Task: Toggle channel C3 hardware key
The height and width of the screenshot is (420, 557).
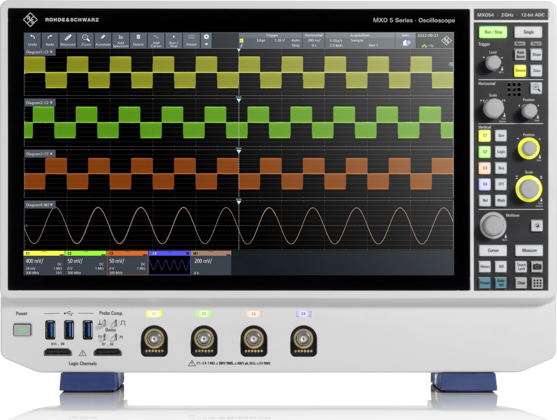Action: tap(485, 168)
